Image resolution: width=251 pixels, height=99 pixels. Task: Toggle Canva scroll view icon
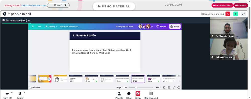[164, 87]
